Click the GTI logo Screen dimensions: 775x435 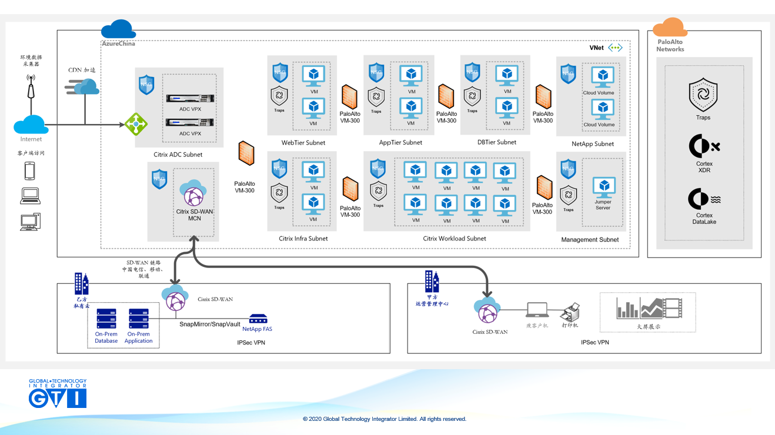tap(58, 394)
